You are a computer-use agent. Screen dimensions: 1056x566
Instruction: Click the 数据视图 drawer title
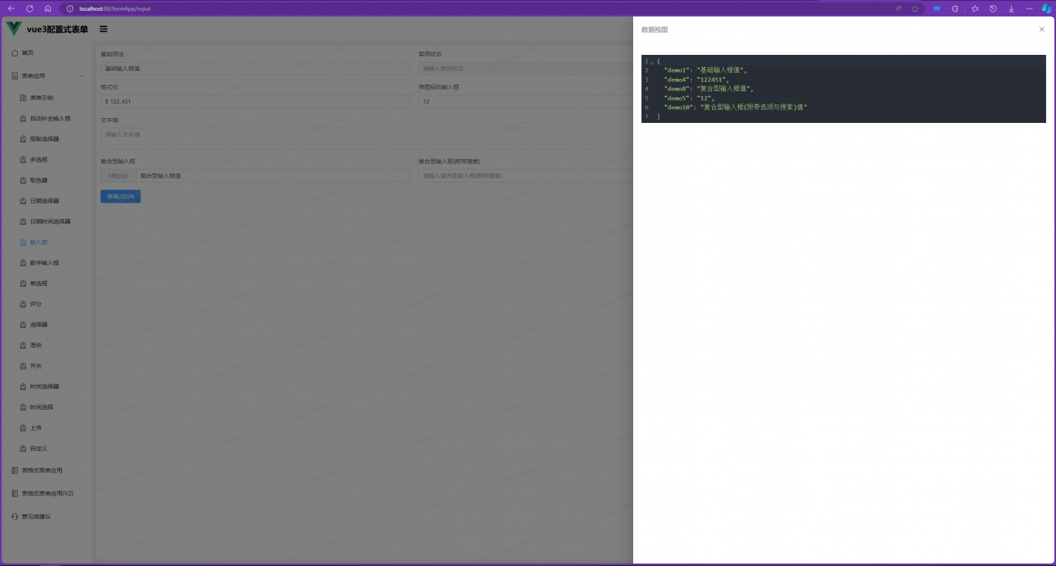655,29
